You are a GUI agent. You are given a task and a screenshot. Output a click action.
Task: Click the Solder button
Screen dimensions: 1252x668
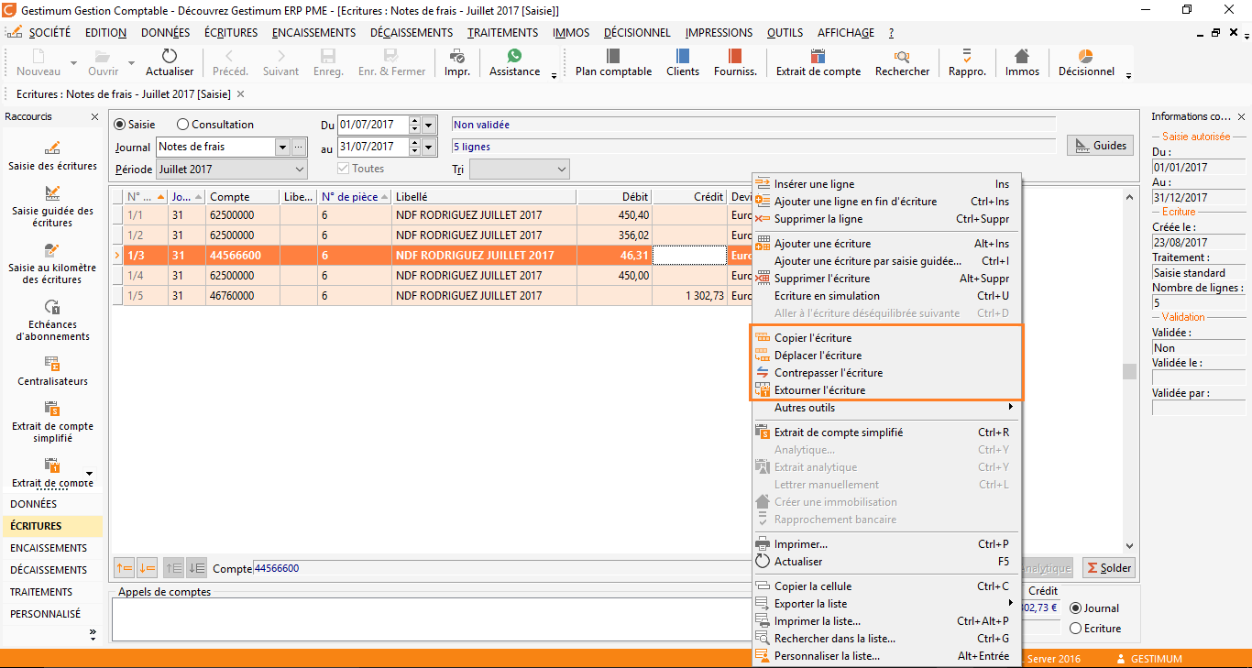click(1108, 568)
